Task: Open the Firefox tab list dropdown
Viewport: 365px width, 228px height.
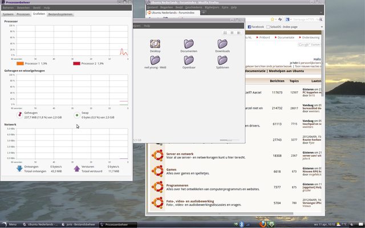Action: click(321, 13)
